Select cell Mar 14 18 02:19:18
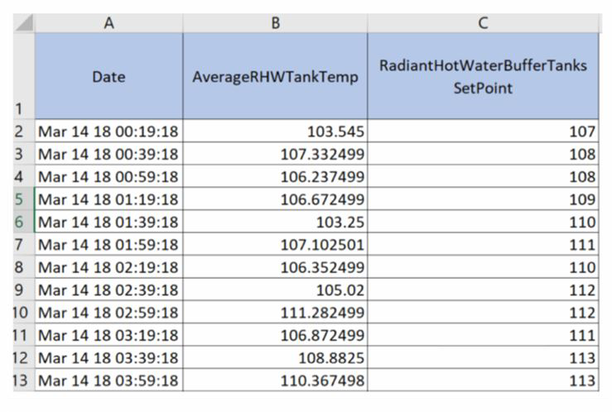The image size is (612, 412). coord(108,266)
